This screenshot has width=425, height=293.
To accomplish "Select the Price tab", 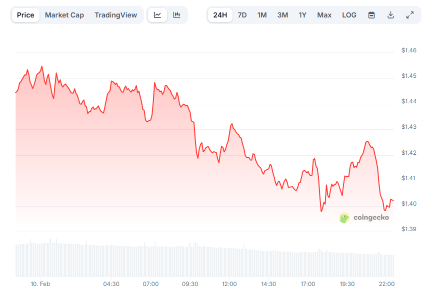I will [25, 15].
